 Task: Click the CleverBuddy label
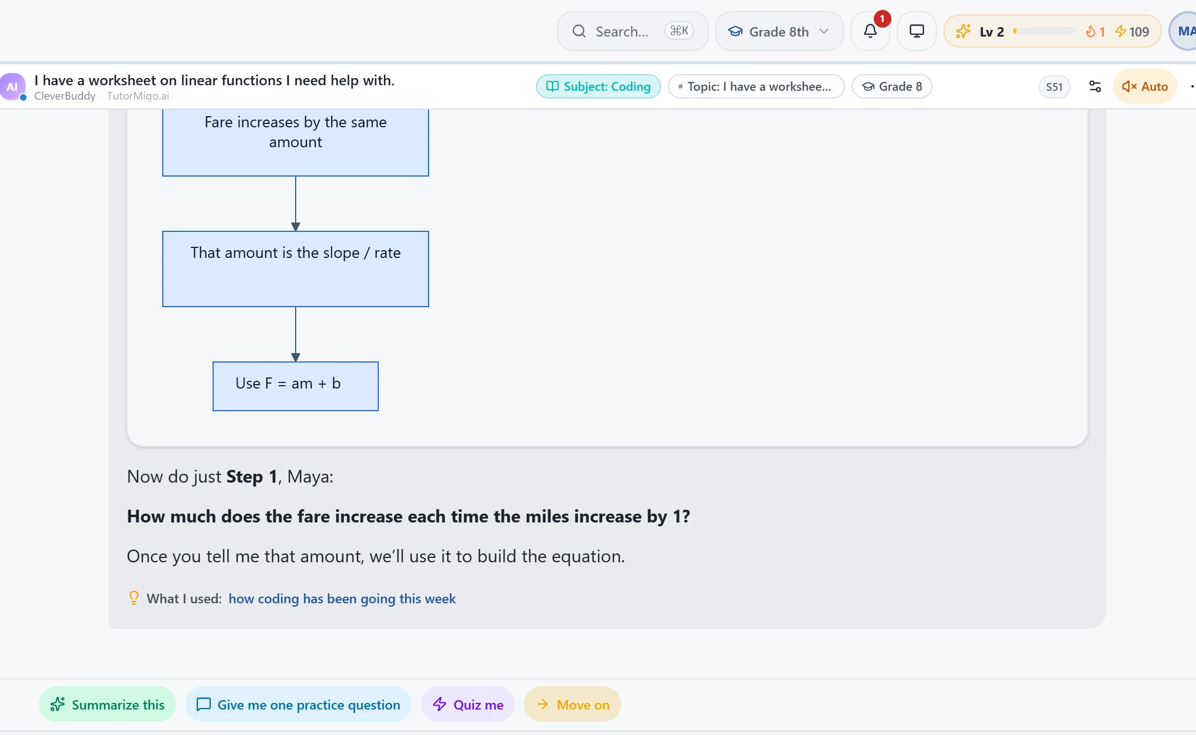65,96
